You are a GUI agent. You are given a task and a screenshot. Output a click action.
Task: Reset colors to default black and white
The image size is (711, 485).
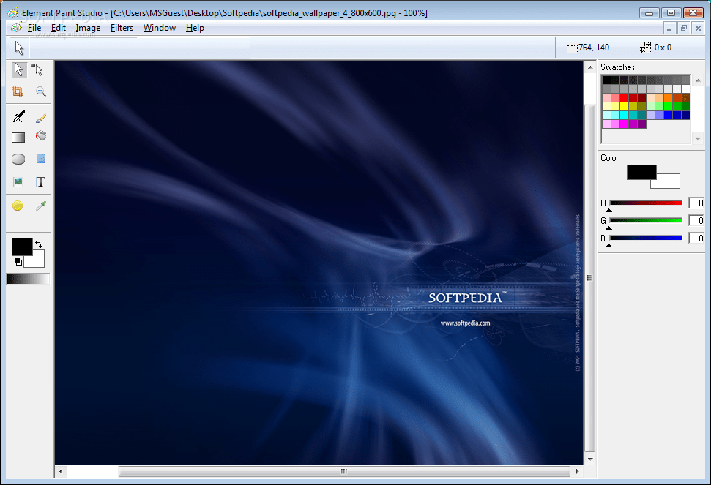click(x=18, y=262)
